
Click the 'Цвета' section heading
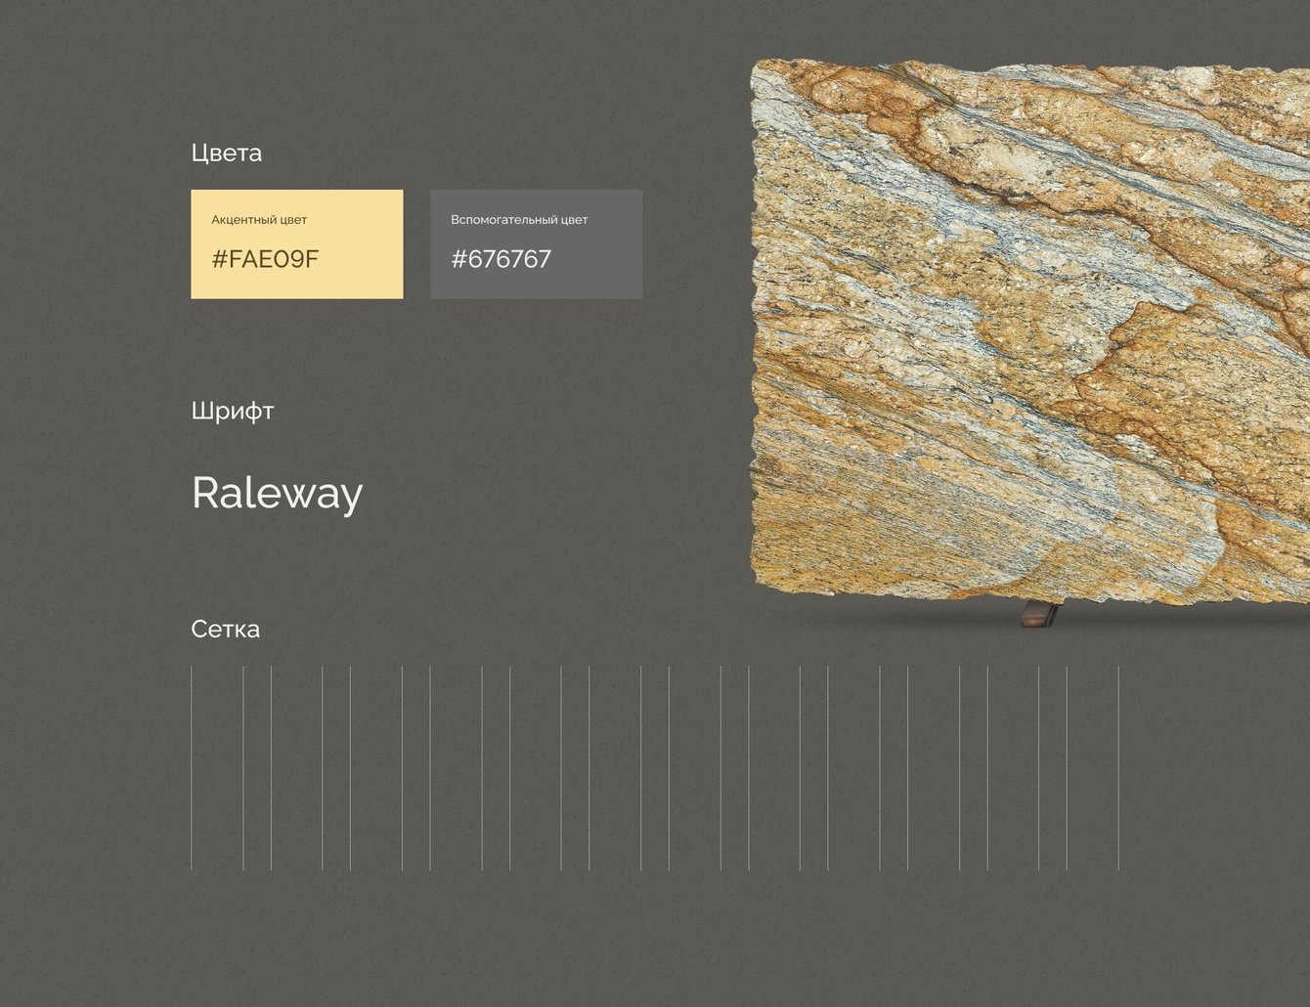pos(227,153)
